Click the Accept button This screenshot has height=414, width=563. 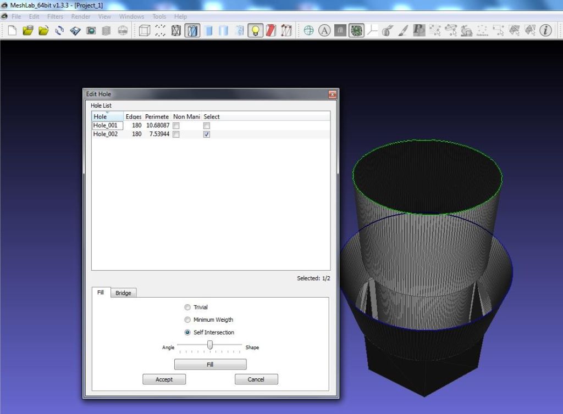tap(164, 379)
